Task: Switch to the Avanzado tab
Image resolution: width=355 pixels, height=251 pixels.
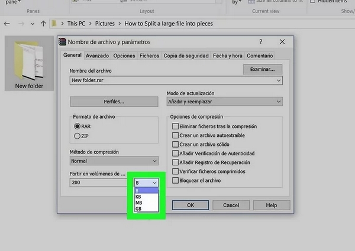Action: [97, 56]
